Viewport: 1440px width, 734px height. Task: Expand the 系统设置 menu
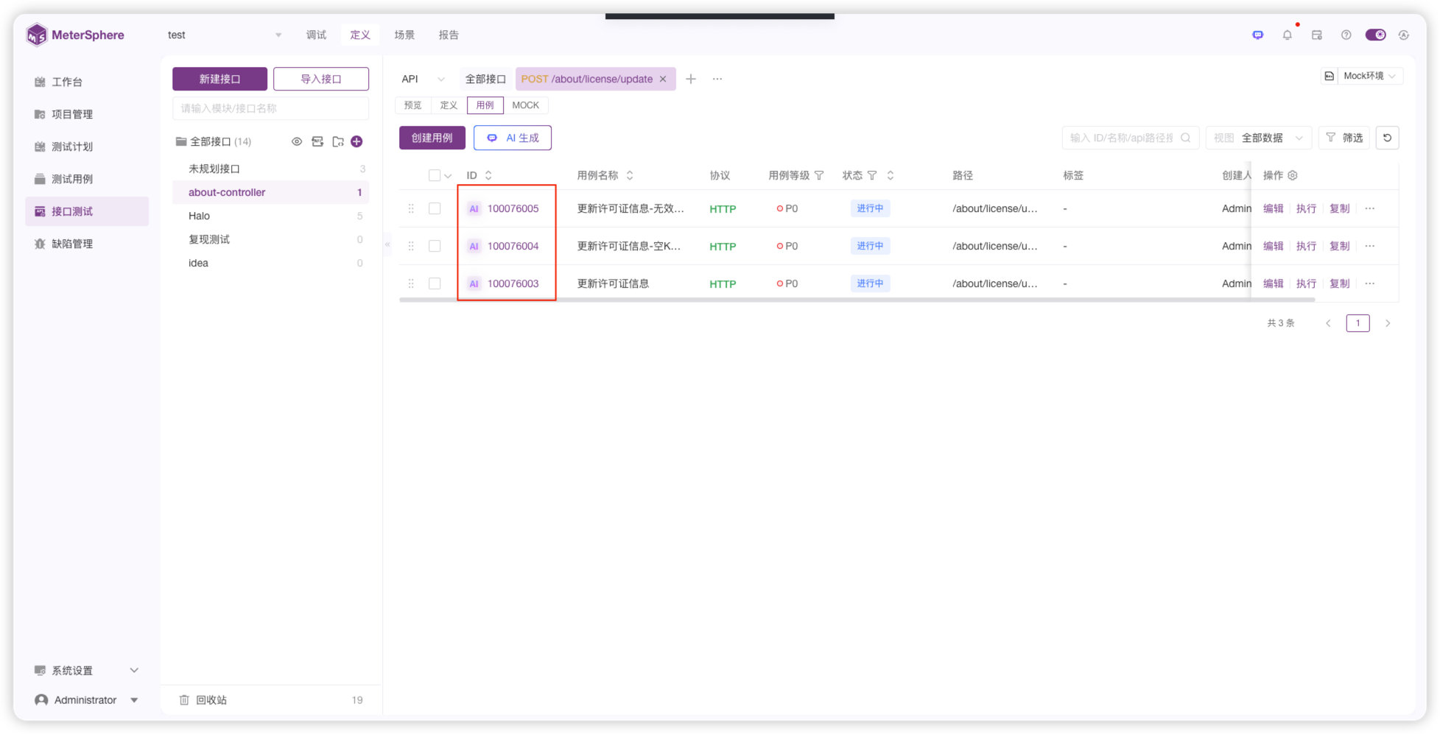(x=87, y=671)
